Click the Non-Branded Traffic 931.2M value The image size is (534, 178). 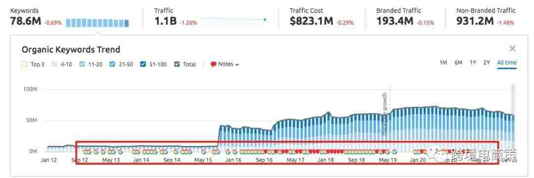pyautogui.click(x=475, y=21)
